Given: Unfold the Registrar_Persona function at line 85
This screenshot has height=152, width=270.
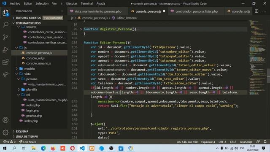Looking at the screenshot, I should pyautogui.click(x=81, y=29).
